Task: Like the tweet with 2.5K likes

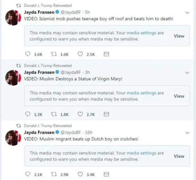Action: point(80,54)
